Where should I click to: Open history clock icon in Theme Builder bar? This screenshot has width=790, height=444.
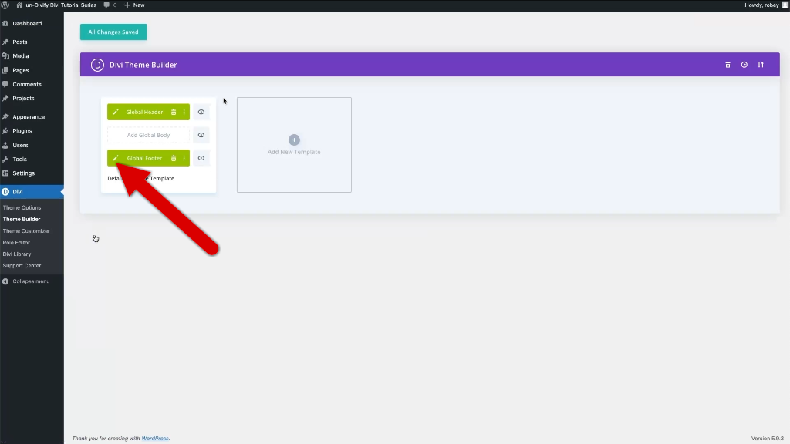pyautogui.click(x=744, y=65)
